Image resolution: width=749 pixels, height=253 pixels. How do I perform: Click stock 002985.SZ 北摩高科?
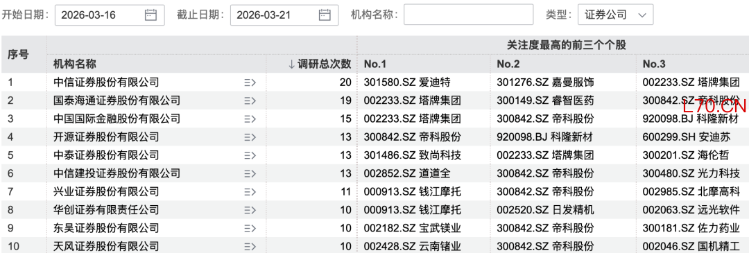click(691, 193)
